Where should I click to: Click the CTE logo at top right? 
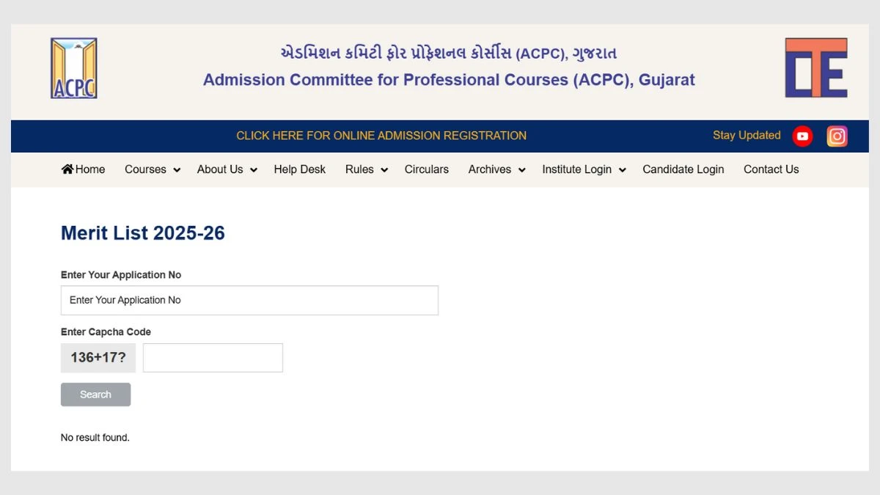816,68
